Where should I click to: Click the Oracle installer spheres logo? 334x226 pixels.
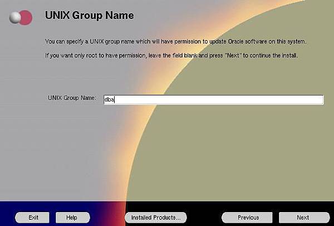[21, 17]
